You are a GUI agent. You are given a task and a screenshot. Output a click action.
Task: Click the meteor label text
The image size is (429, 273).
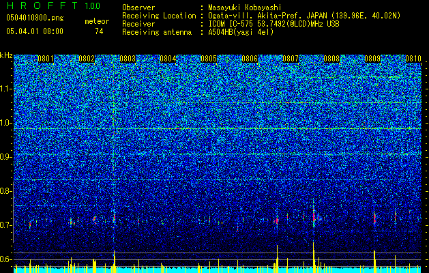click(x=97, y=21)
